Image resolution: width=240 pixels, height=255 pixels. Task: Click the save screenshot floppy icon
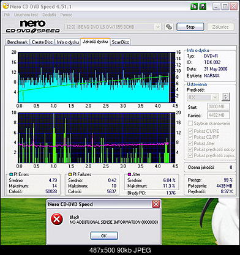point(203,6)
